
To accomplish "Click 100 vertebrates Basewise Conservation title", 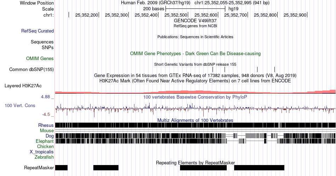I will click(x=195, y=97).
